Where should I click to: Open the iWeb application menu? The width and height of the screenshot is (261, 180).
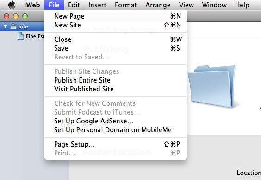click(x=32, y=5)
